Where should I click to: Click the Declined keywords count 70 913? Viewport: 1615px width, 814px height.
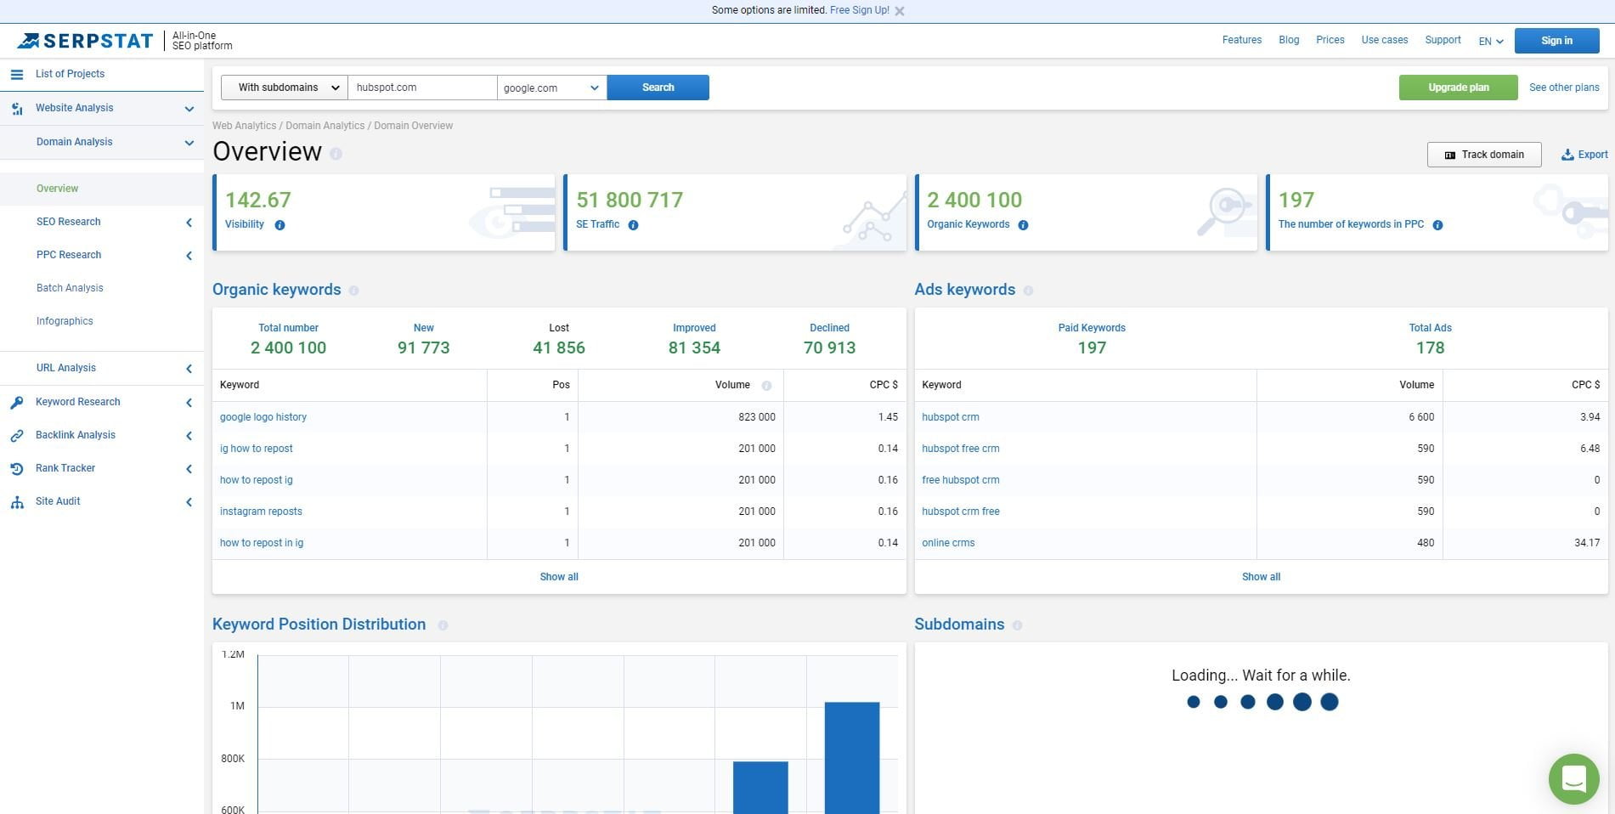[x=829, y=348]
